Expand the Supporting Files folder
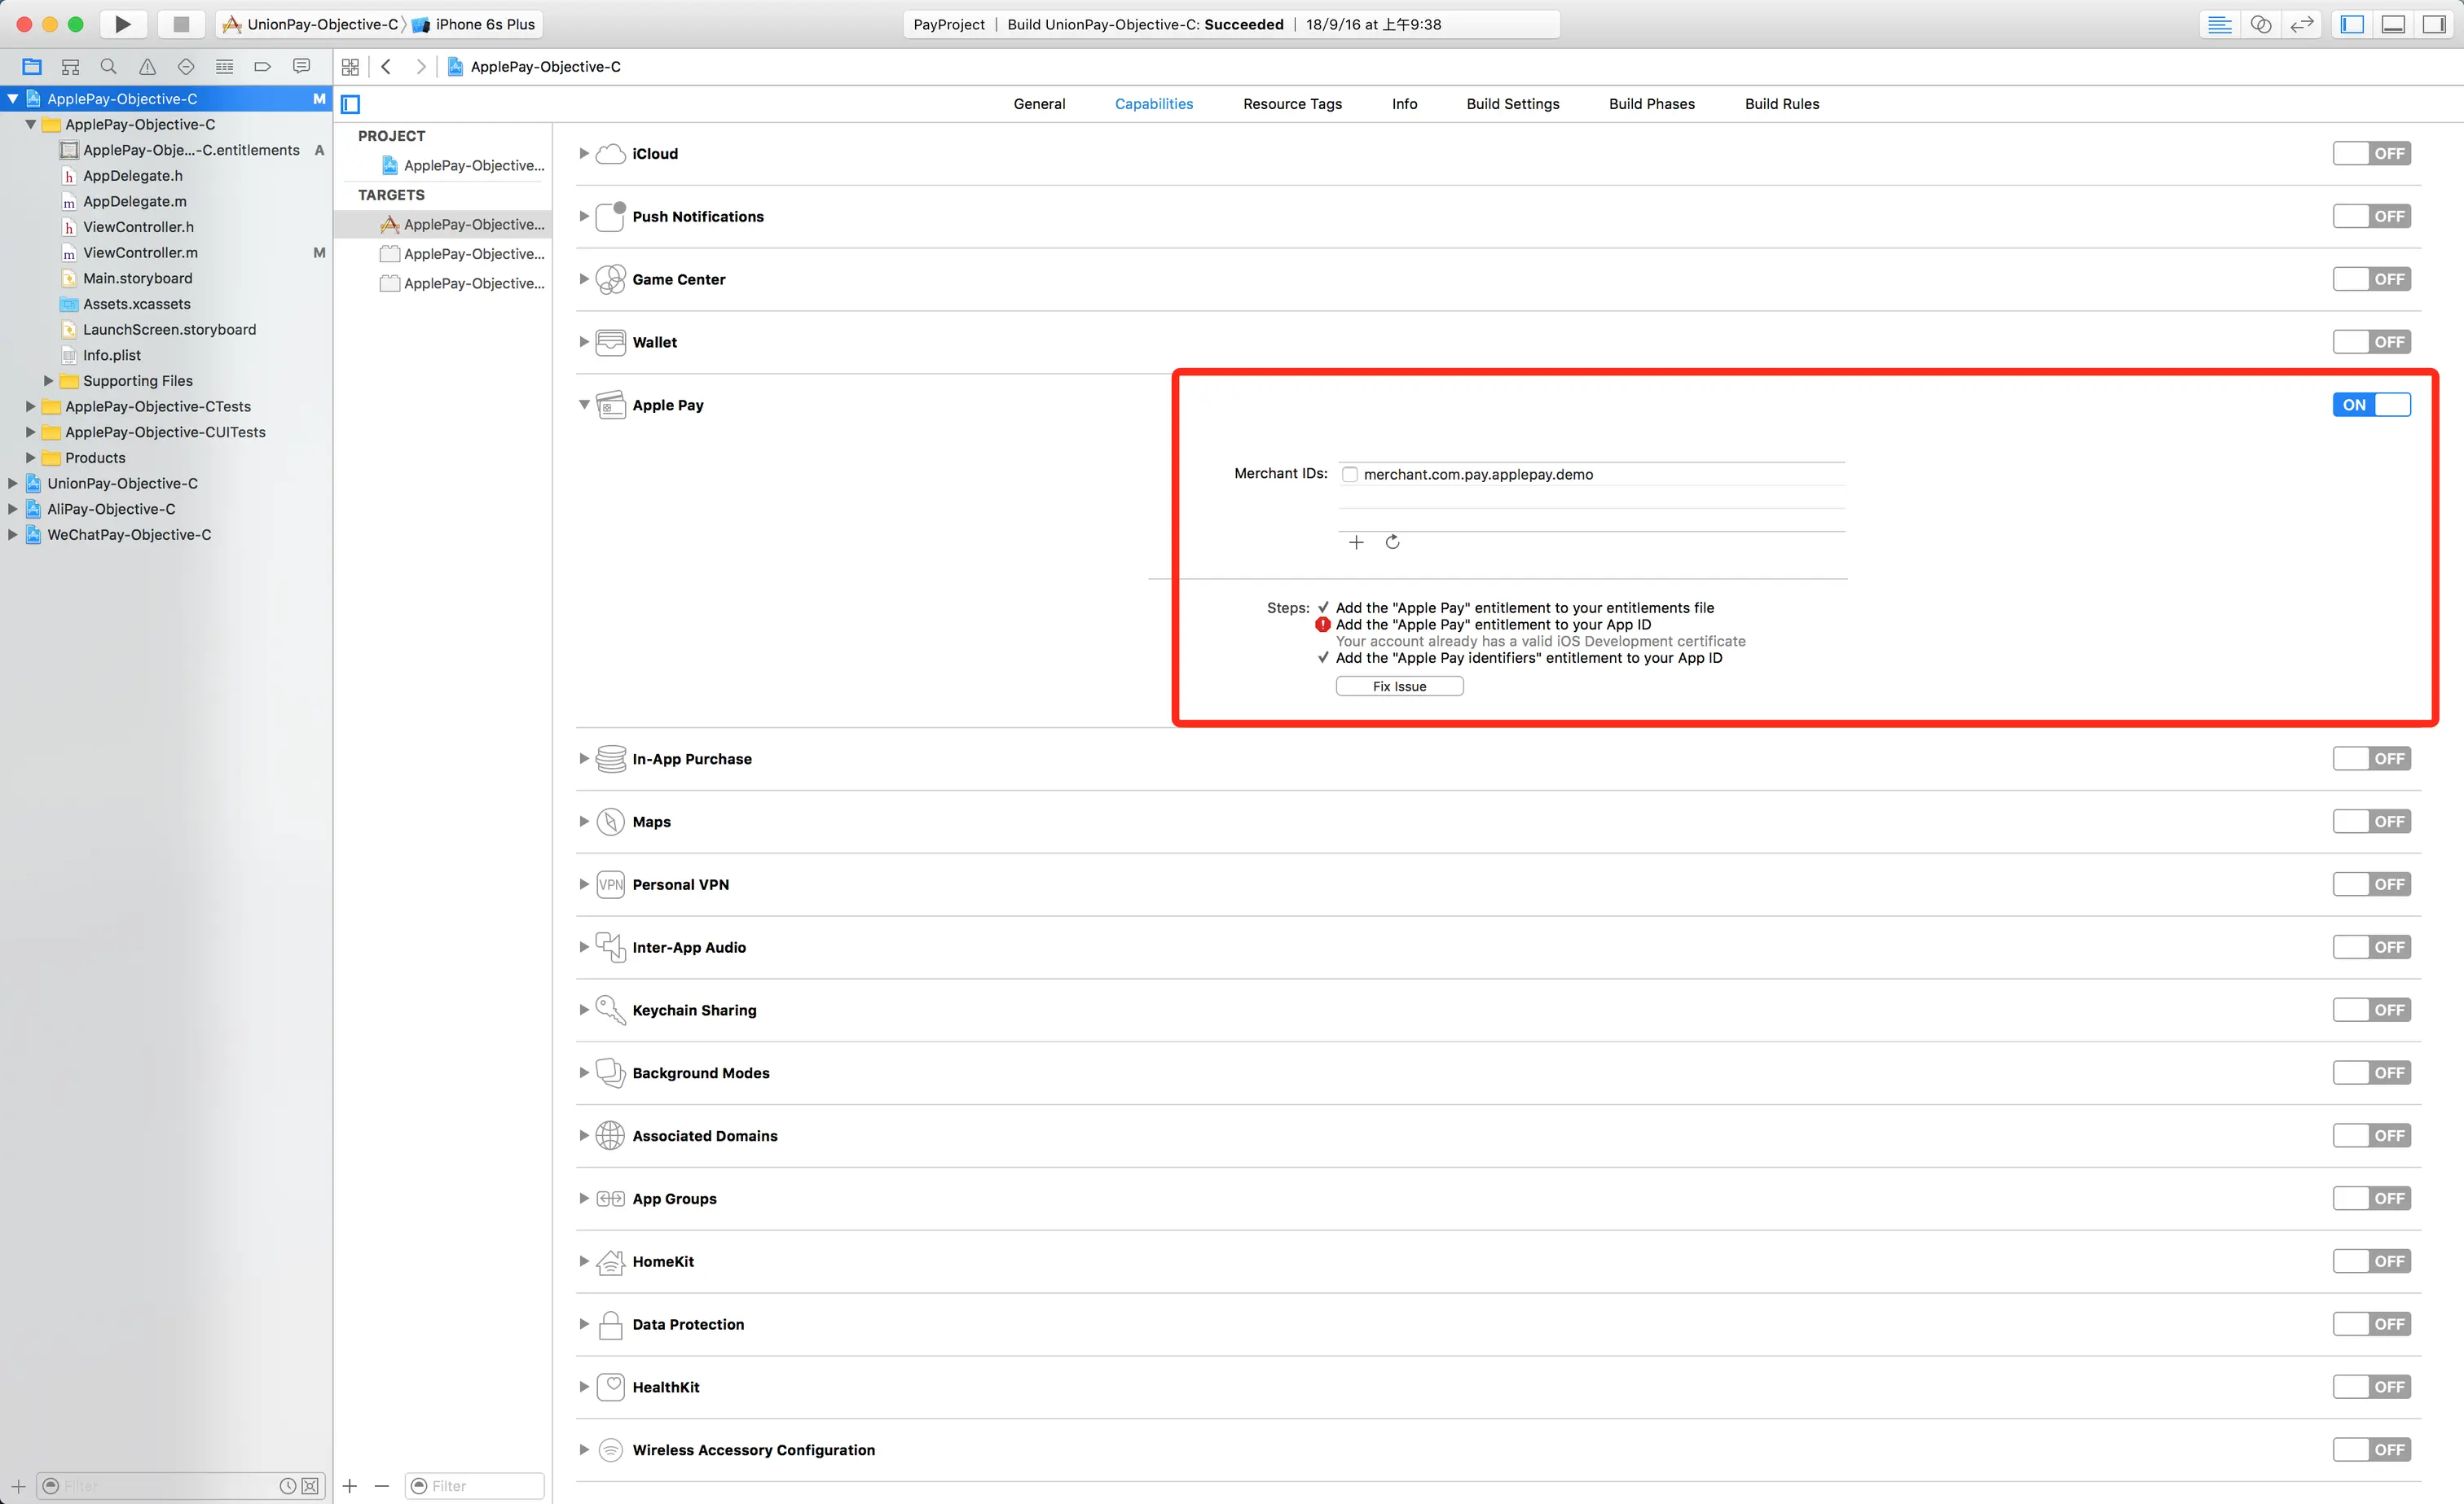The image size is (2464, 1504). click(48, 381)
